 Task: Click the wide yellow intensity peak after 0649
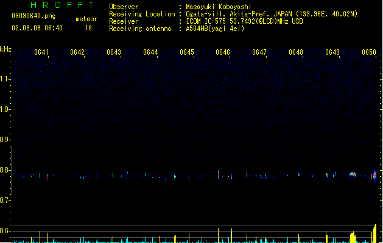[353, 238]
